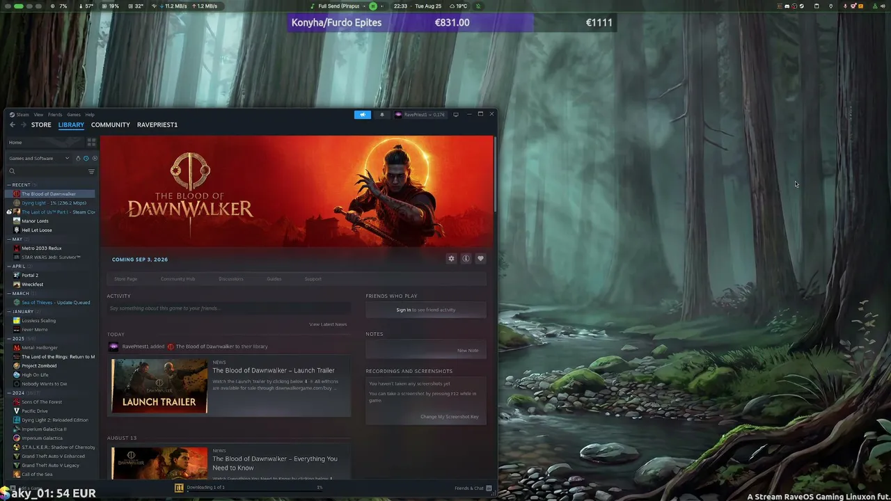891x501 pixels.
Task: Open the Community Hub link
Action: [178, 279]
